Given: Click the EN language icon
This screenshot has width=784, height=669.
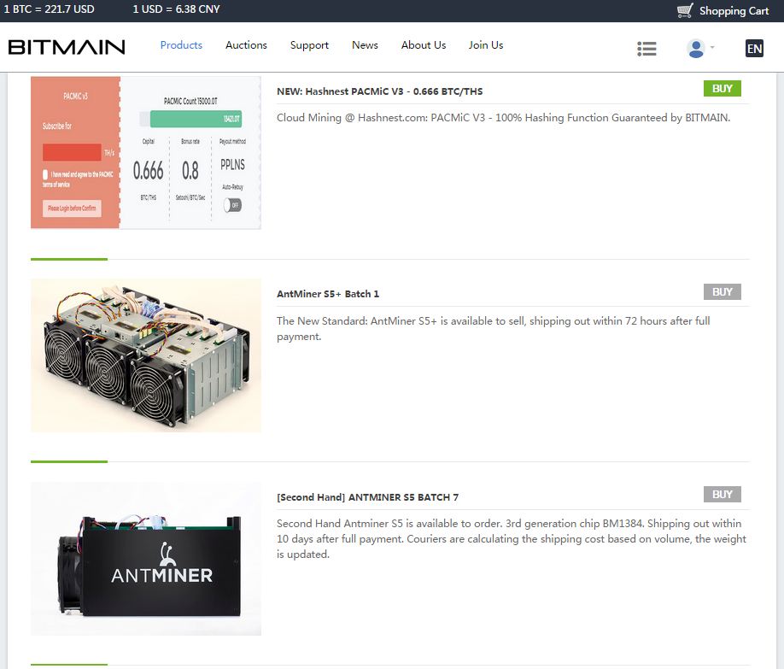Looking at the screenshot, I should [x=754, y=49].
